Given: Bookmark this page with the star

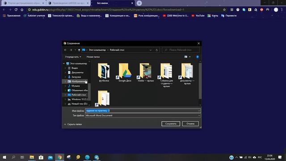Looking at the screenshot, I should [224, 10].
